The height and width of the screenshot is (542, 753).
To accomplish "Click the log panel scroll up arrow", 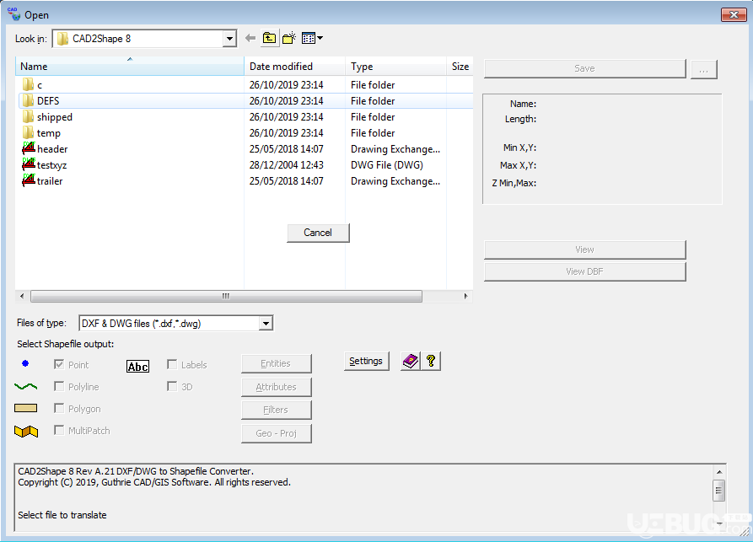I will point(719,472).
